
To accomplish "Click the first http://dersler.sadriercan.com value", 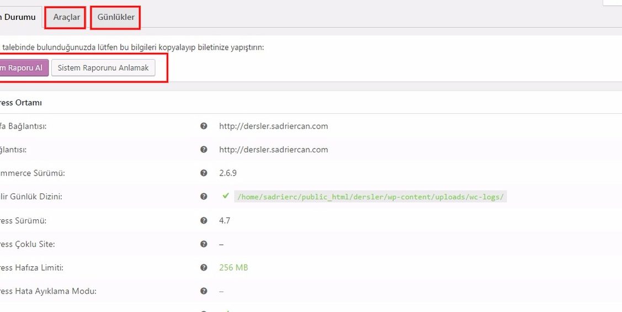I will pyautogui.click(x=273, y=126).
